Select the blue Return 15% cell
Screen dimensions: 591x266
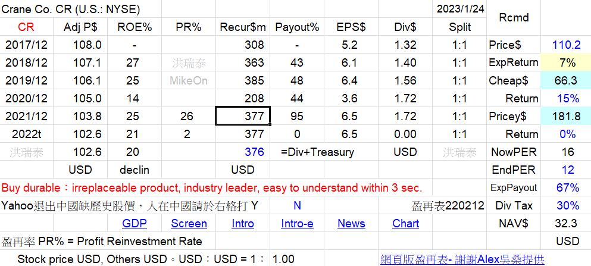coord(566,98)
